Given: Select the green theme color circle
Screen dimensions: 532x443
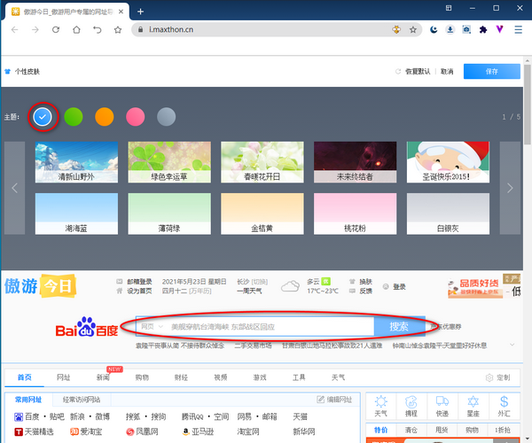Looking at the screenshot, I should click(x=74, y=116).
